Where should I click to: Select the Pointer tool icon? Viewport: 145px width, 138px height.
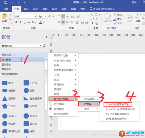click(92, 15)
